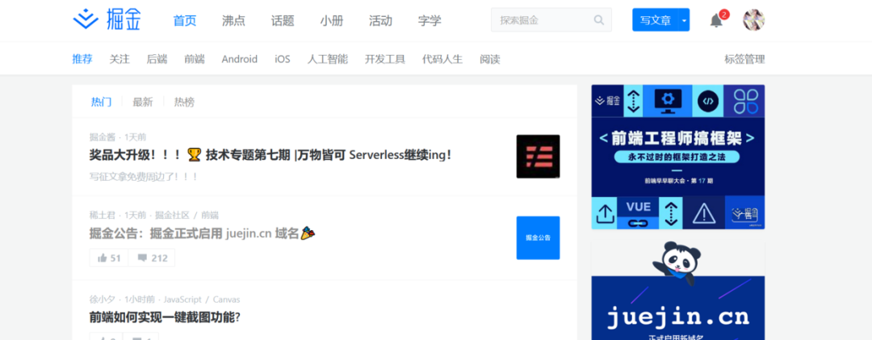This screenshot has height=340, width=872.
Task: Select the iOS category tab
Action: pyautogui.click(x=283, y=59)
